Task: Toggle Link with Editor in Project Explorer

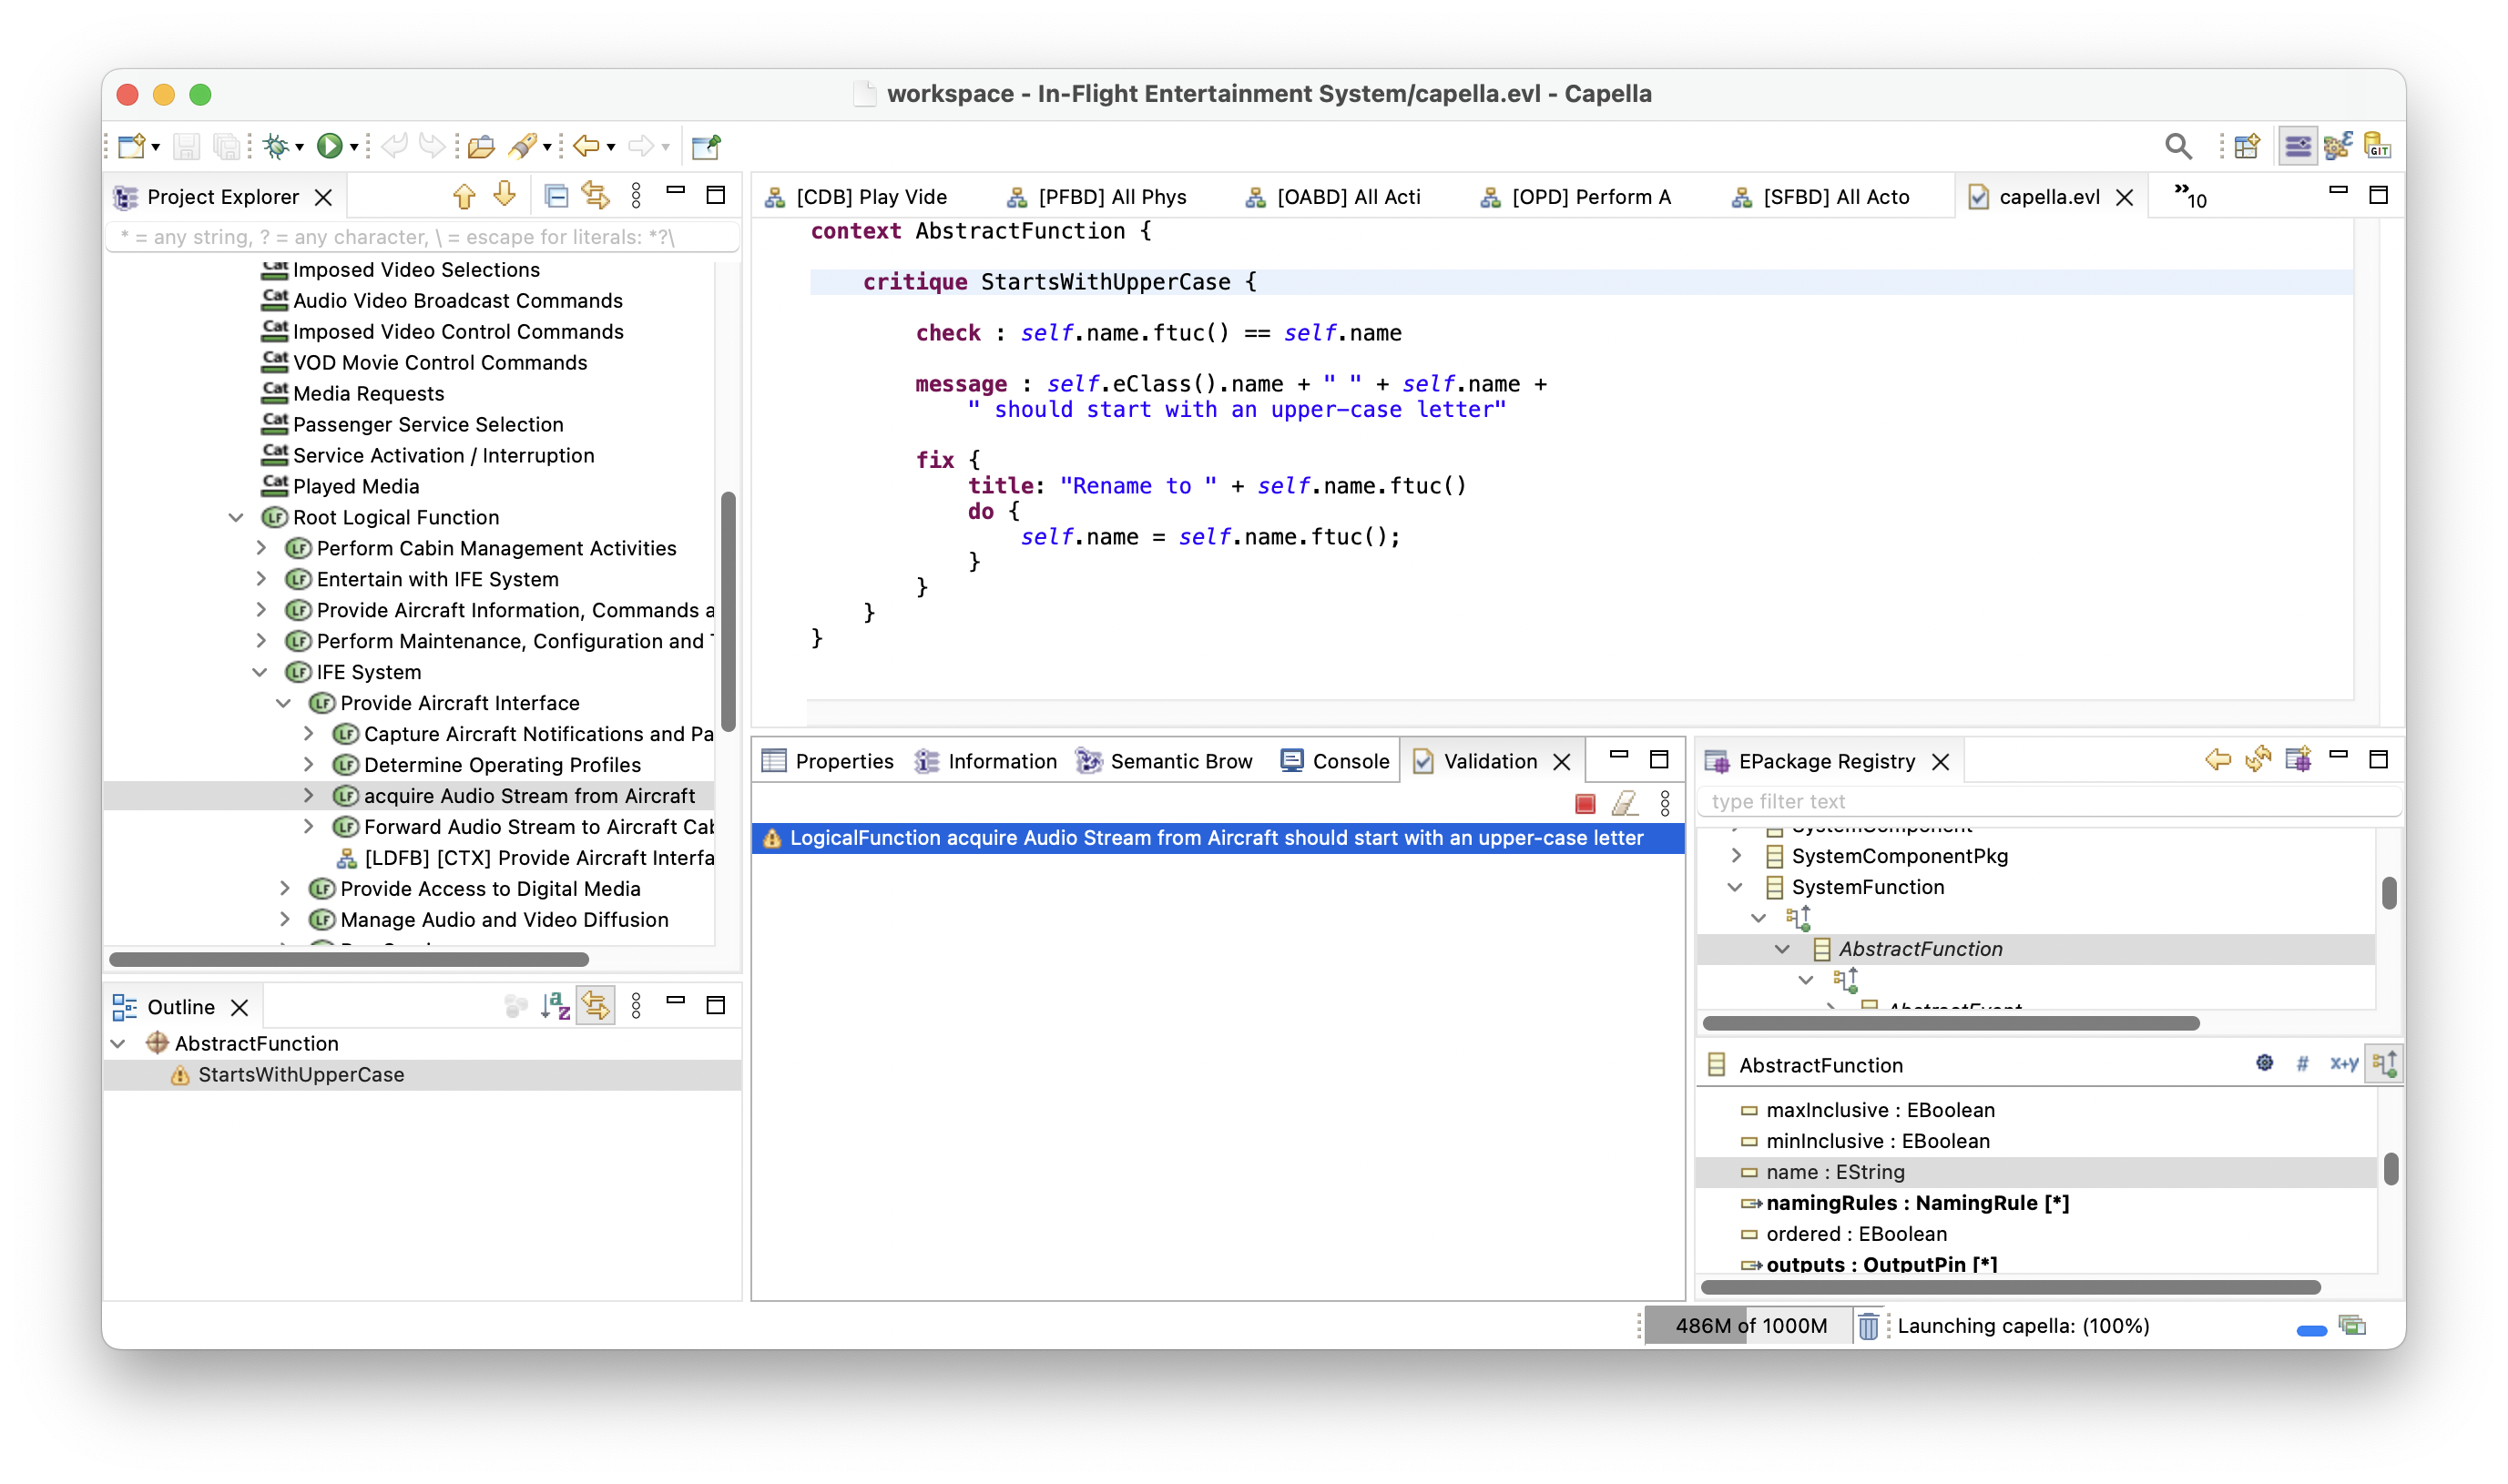Action: click(x=596, y=196)
